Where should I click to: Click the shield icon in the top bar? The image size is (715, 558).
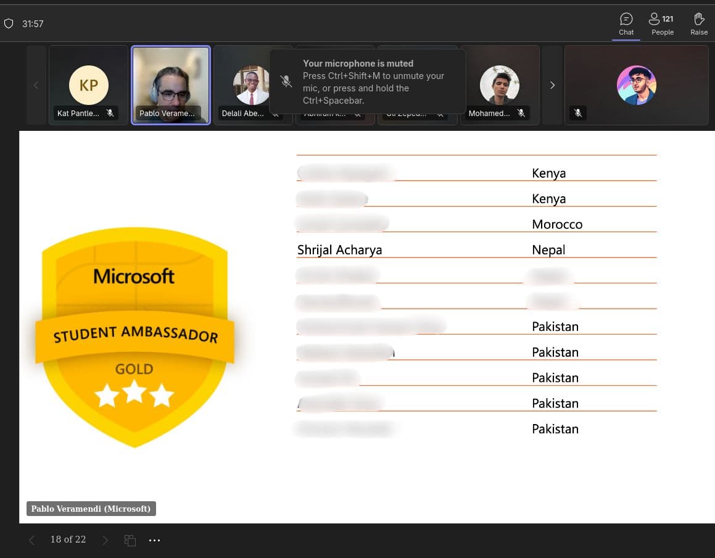pyautogui.click(x=9, y=23)
